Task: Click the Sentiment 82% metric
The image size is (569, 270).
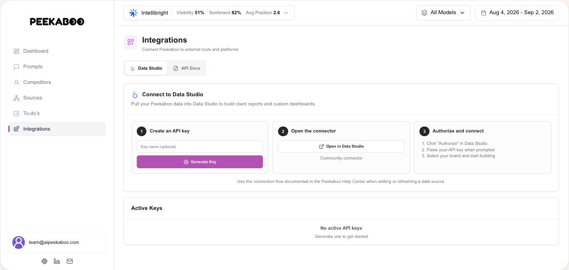Action: pos(225,13)
